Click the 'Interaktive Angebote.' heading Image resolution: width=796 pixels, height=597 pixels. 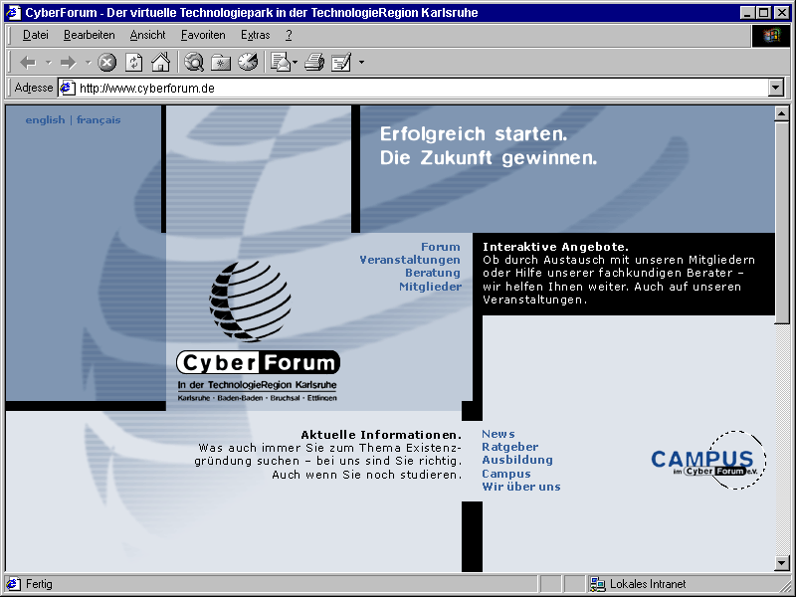pyautogui.click(x=555, y=247)
